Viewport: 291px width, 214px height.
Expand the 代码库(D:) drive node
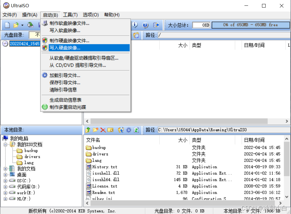5,187
